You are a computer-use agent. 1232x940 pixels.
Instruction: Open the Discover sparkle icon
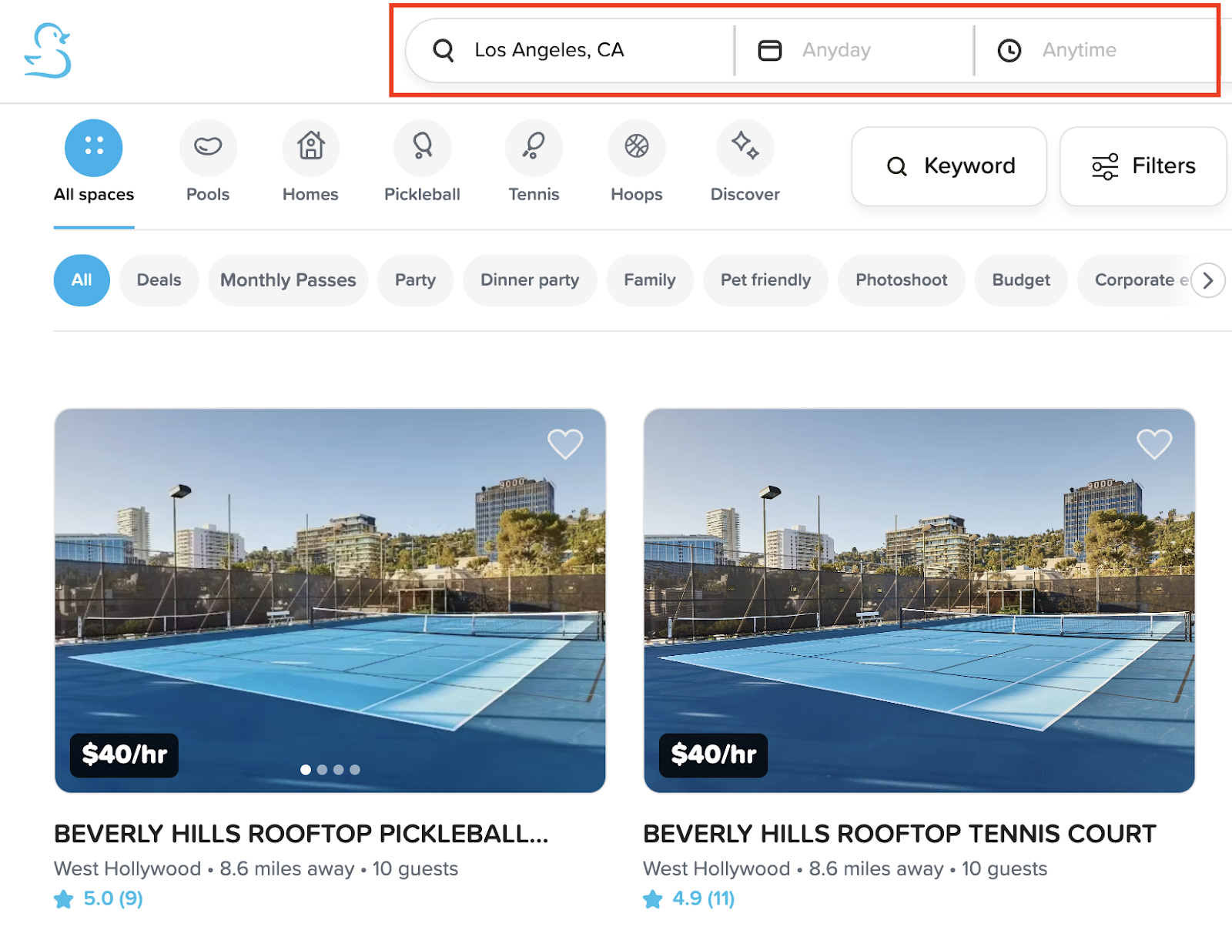click(745, 147)
